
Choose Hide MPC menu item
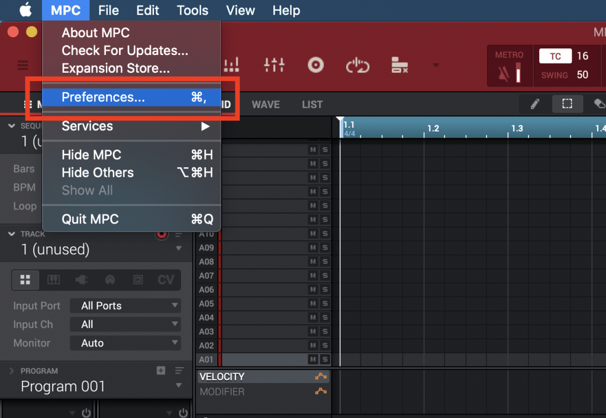click(x=131, y=155)
